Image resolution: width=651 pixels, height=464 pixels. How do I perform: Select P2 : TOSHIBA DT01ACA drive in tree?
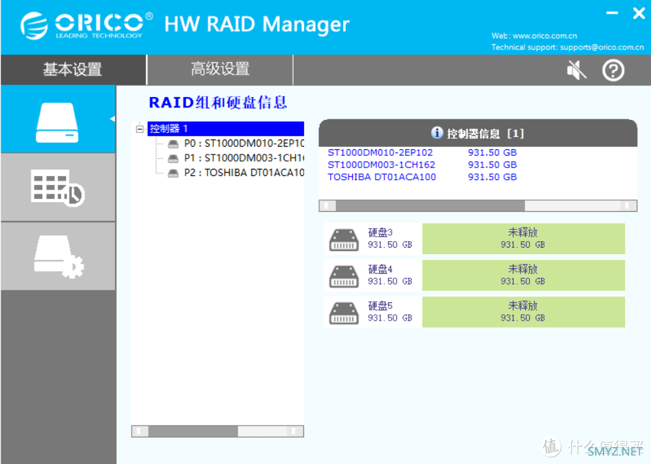coord(244,173)
